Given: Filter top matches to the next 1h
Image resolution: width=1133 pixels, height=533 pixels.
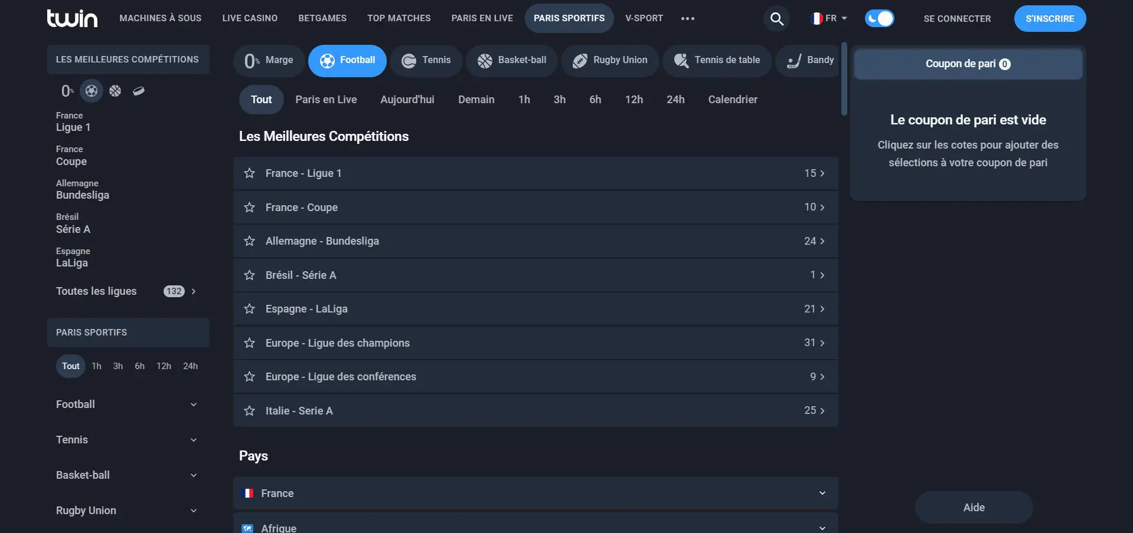Looking at the screenshot, I should [x=524, y=100].
